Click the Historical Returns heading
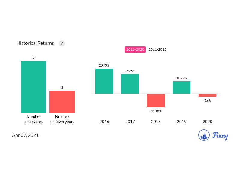 [x=35, y=43]
